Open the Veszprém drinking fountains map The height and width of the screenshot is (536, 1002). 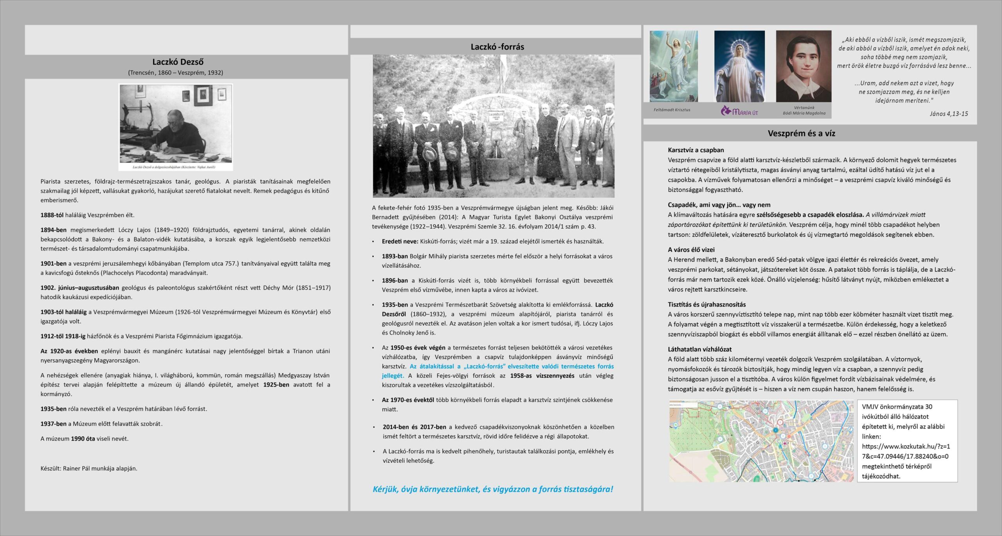pos(761,440)
